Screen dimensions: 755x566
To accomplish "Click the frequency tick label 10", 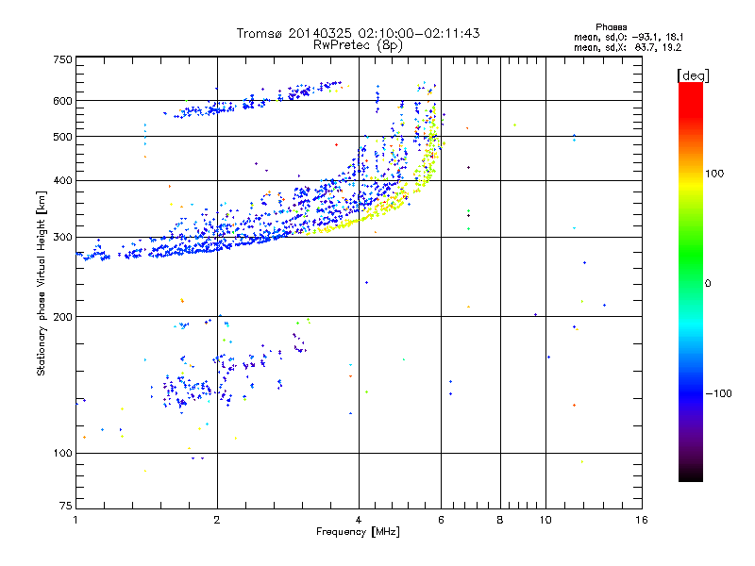I will pos(545,520).
